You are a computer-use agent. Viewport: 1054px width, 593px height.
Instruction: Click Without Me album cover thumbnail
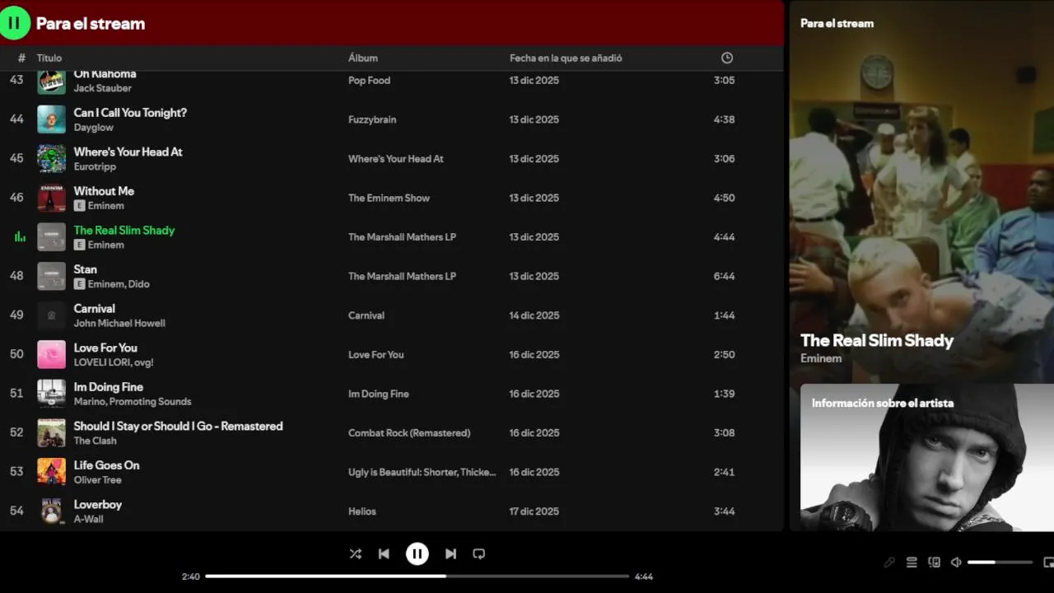(x=51, y=198)
